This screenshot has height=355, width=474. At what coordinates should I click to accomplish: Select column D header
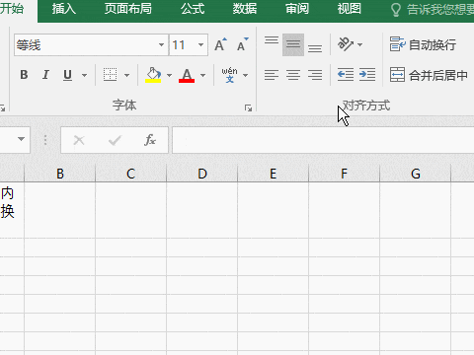pyautogui.click(x=201, y=174)
